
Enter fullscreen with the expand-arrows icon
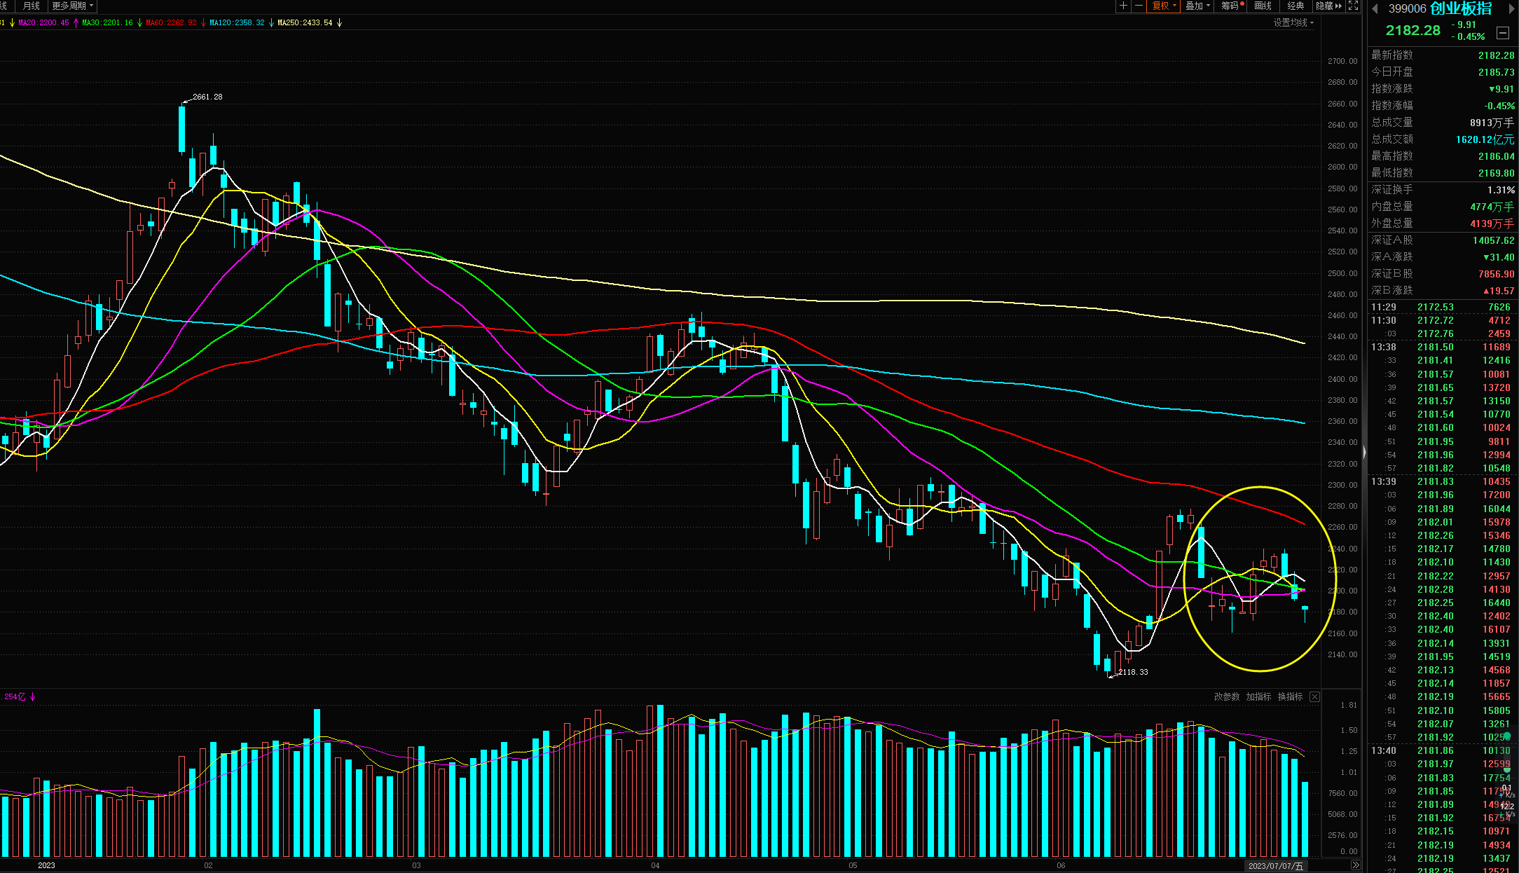click(1354, 6)
